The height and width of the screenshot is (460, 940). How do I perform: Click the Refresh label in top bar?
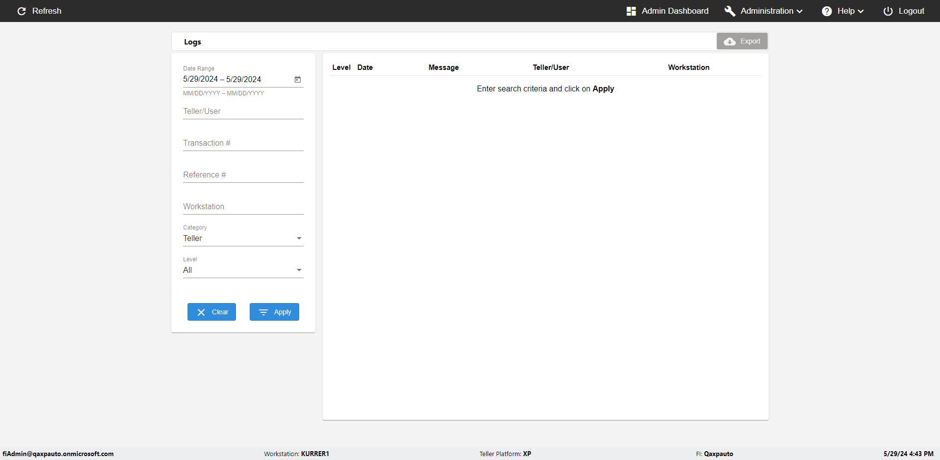pos(47,11)
